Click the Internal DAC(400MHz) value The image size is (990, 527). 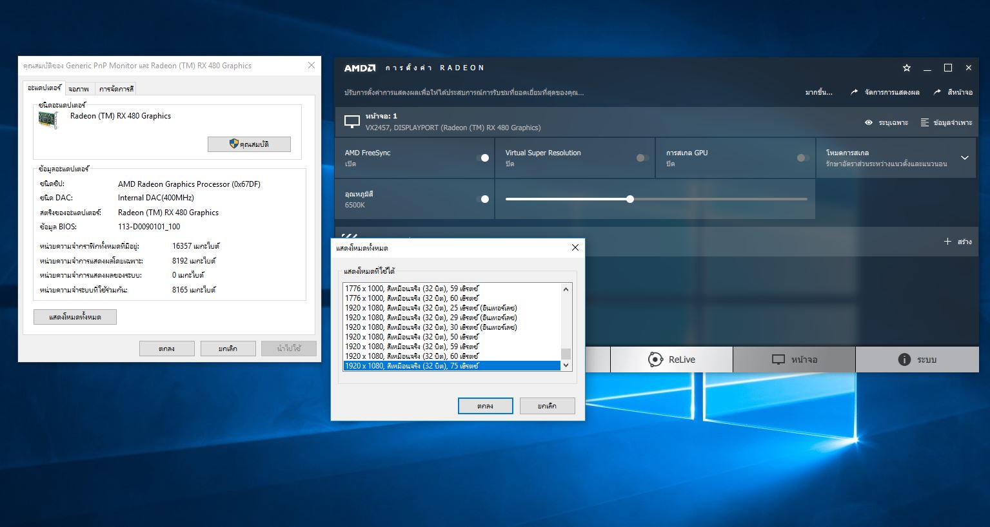point(156,198)
